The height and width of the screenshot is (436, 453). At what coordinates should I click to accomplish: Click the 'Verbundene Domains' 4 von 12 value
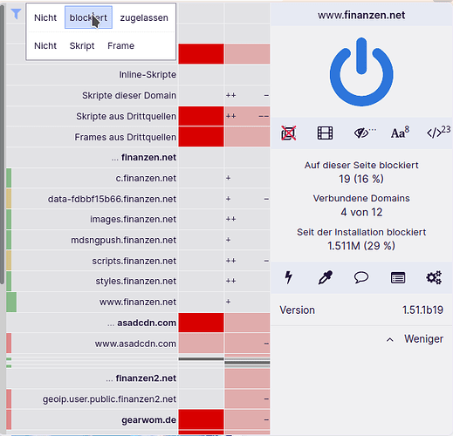tap(361, 212)
